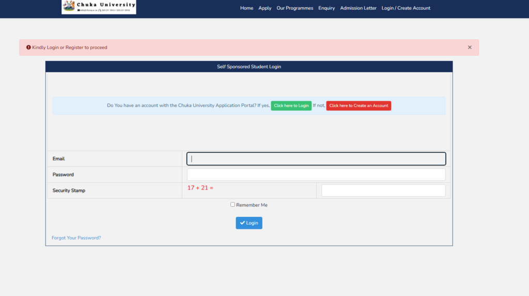Open Our Programmes in the navigation bar
The width and height of the screenshot is (529, 296).
(x=294, y=8)
